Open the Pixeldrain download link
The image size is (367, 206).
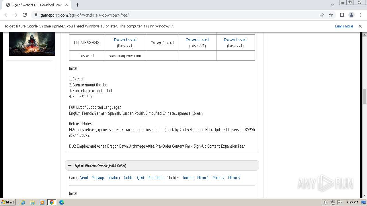tap(155, 178)
